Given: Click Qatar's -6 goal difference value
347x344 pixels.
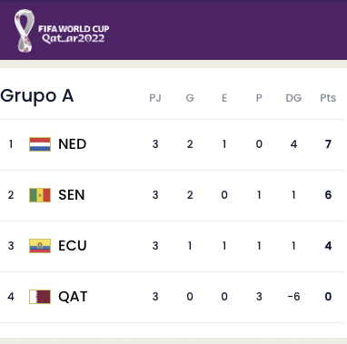Looking at the screenshot, I should (293, 297).
